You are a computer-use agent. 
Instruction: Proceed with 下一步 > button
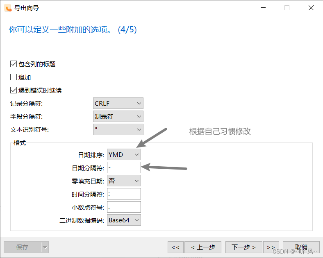tap(244, 247)
